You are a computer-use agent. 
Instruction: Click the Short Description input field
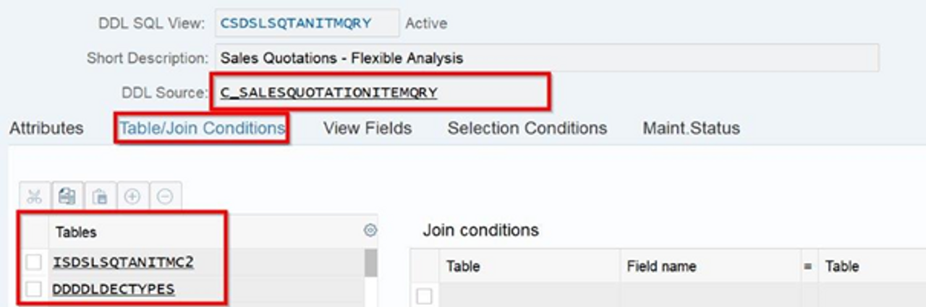click(x=547, y=58)
